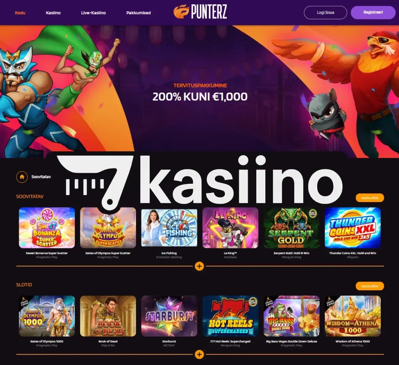The height and width of the screenshot is (365, 399).
Task: Open the Pakkumised menu item
Action: coord(138,13)
